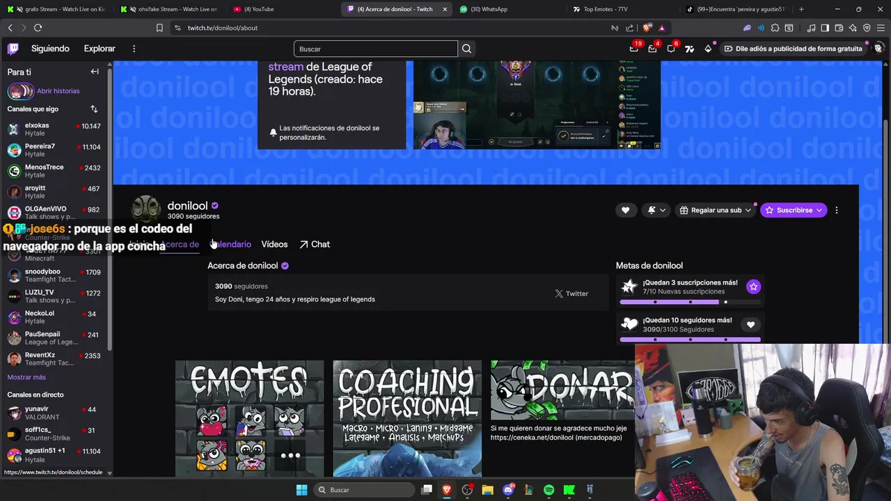Viewport: 891px width, 501px height.
Task: Open donilool Twitter link
Action: (x=571, y=294)
